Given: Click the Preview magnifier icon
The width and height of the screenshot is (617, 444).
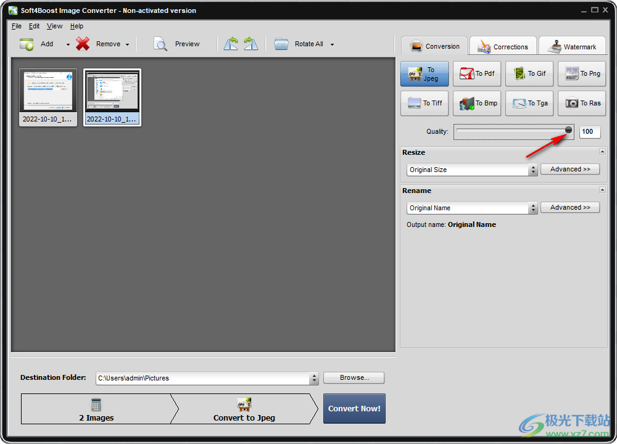Looking at the screenshot, I should click(160, 44).
